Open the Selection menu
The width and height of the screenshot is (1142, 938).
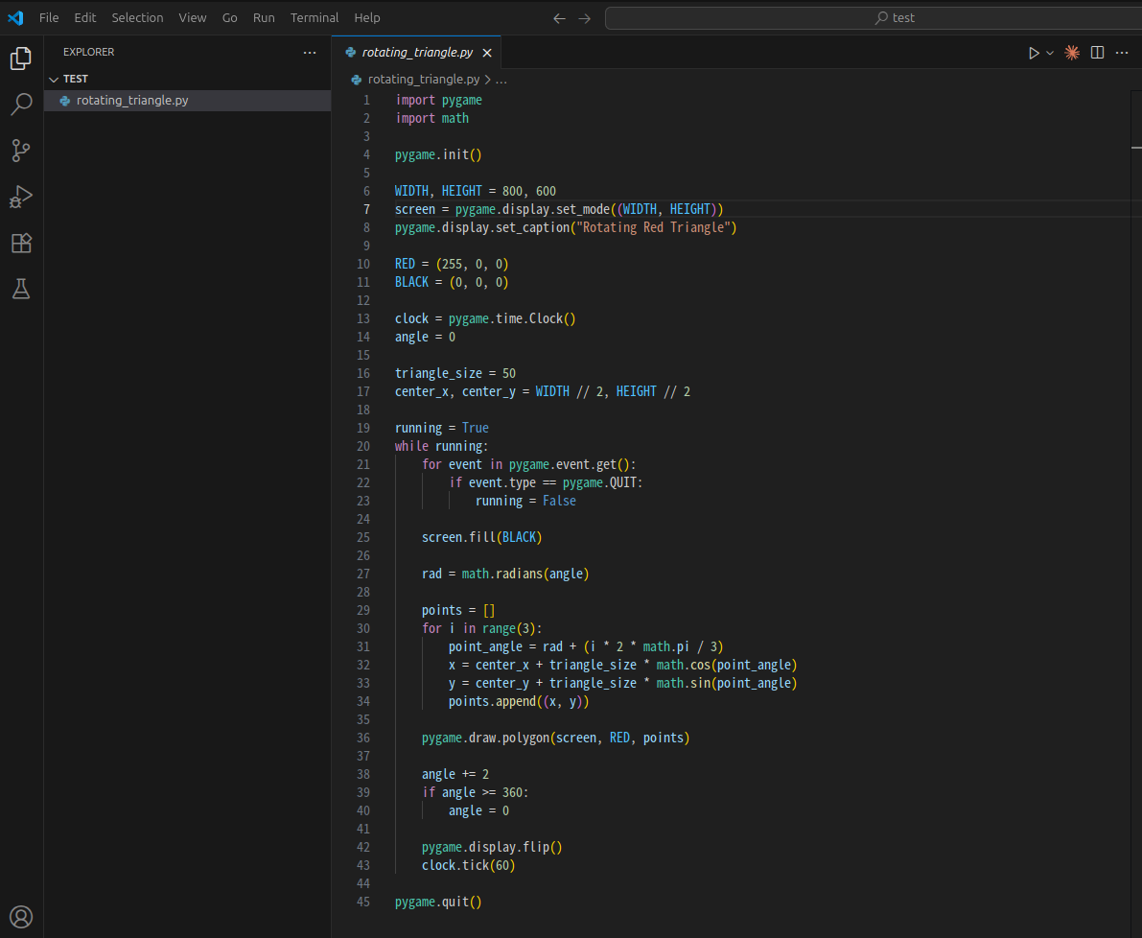coord(138,17)
